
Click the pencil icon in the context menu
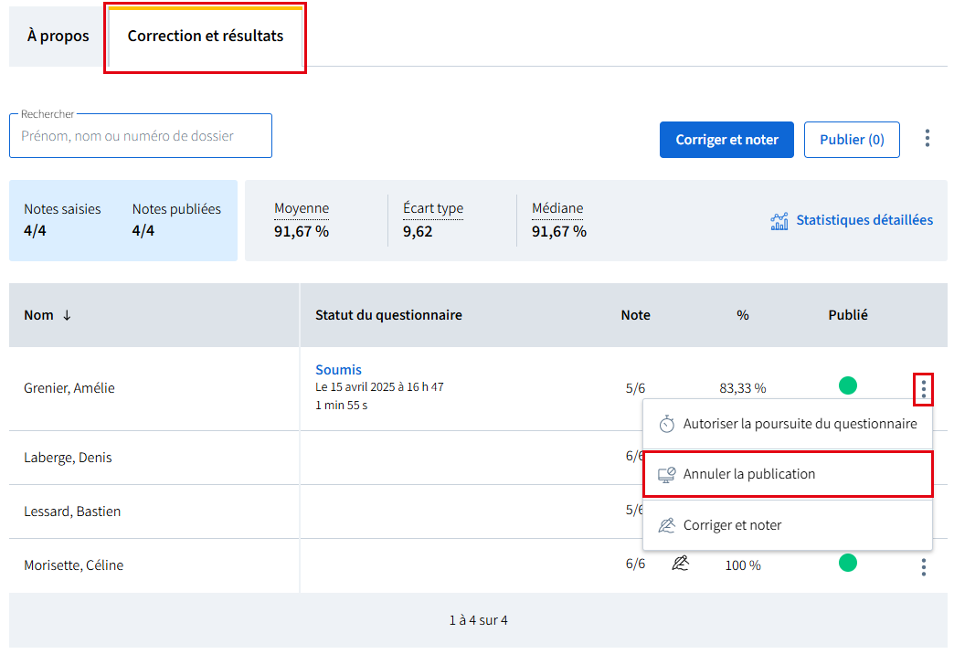tap(667, 525)
